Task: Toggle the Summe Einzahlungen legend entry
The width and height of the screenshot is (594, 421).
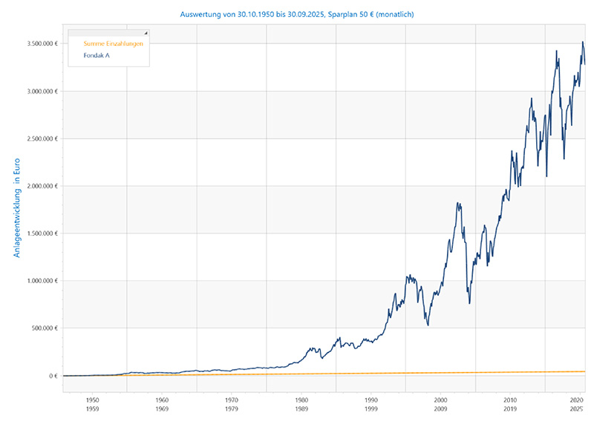Action: coord(113,44)
